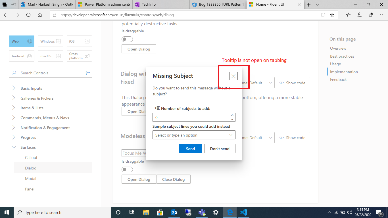Click the Send button in the dialog

[x=190, y=148]
